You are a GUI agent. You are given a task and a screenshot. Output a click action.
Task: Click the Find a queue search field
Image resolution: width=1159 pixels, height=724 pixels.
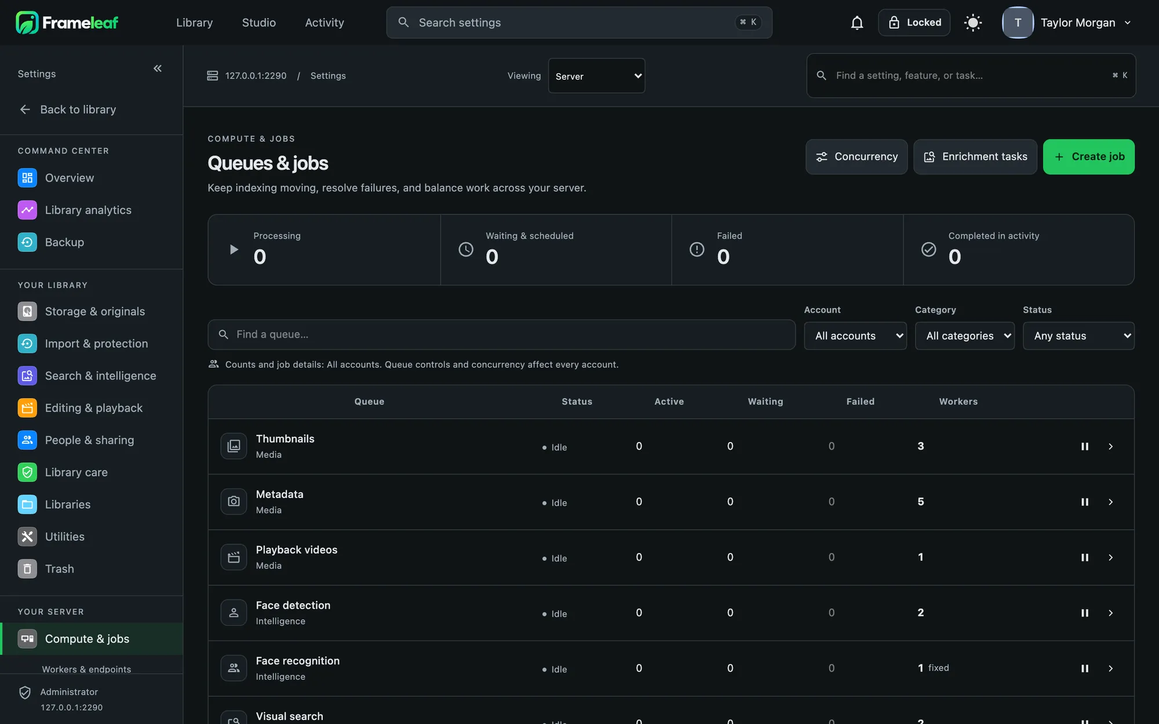pos(501,334)
